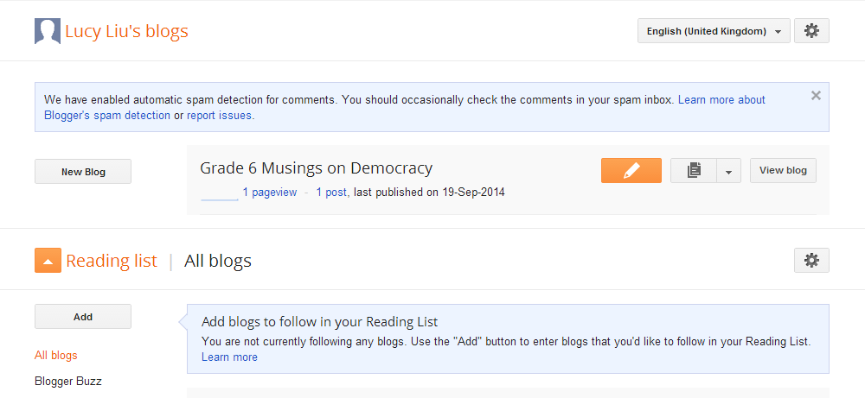This screenshot has height=398, width=865.
Task: Click the View blog button
Action: [783, 171]
